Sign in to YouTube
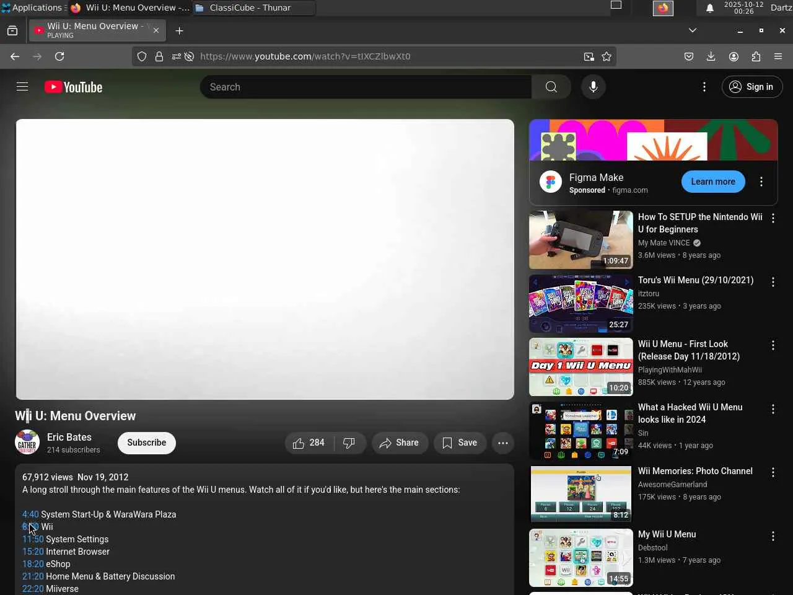Viewport: 793px width, 595px height. [x=752, y=87]
